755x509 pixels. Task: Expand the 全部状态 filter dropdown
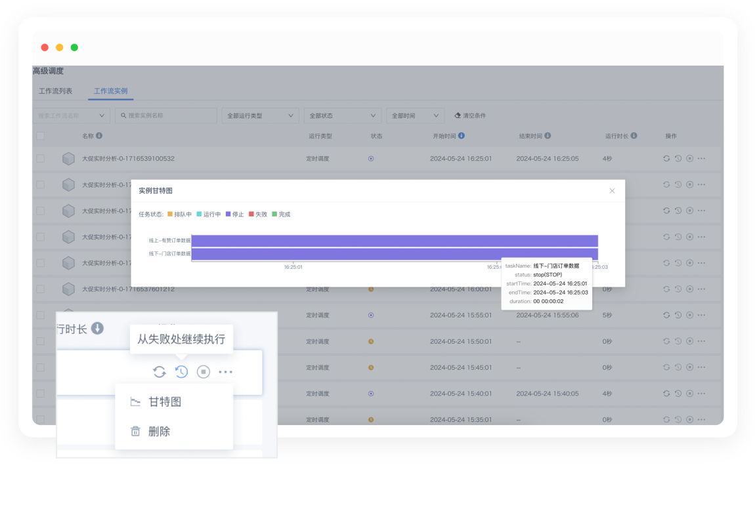click(342, 115)
